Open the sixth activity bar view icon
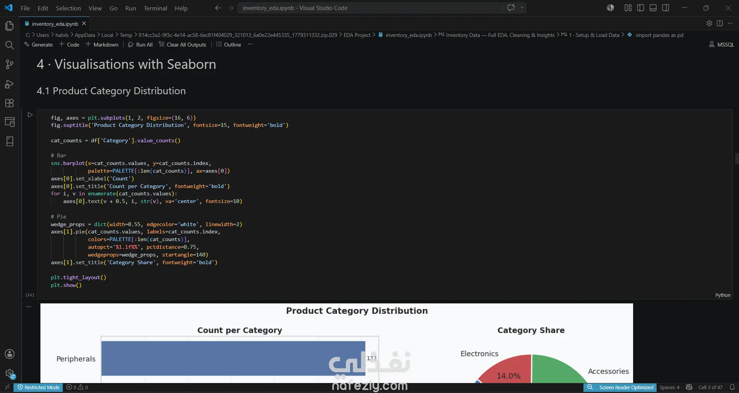 coord(10,122)
